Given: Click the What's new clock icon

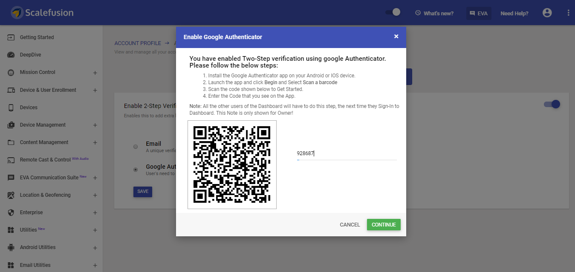Looking at the screenshot, I should (x=418, y=13).
